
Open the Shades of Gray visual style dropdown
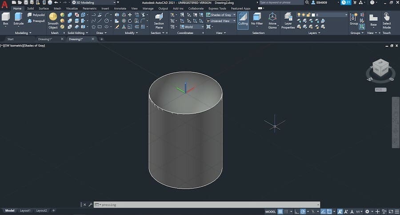(x=221, y=15)
